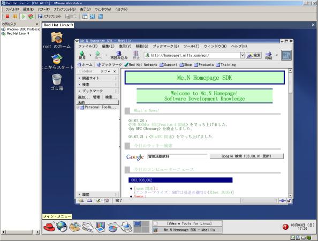Click the Mozilla 検索 search button
Viewport: 318px width, 241px height.
click(x=254, y=55)
